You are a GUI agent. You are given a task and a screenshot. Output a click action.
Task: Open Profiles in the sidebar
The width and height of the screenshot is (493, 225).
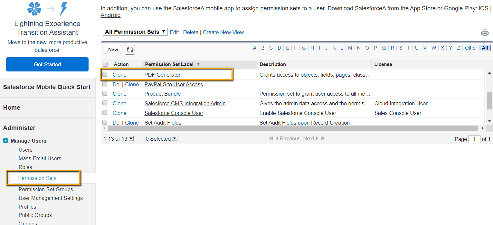[27, 207]
